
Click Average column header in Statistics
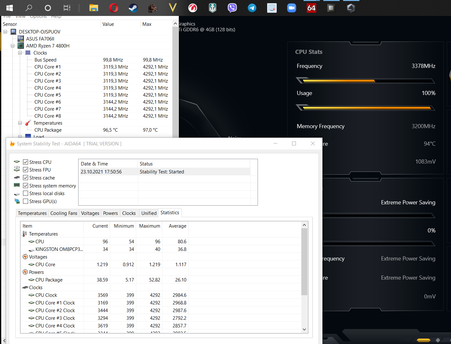pyautogui.click(x=175, y=226)
